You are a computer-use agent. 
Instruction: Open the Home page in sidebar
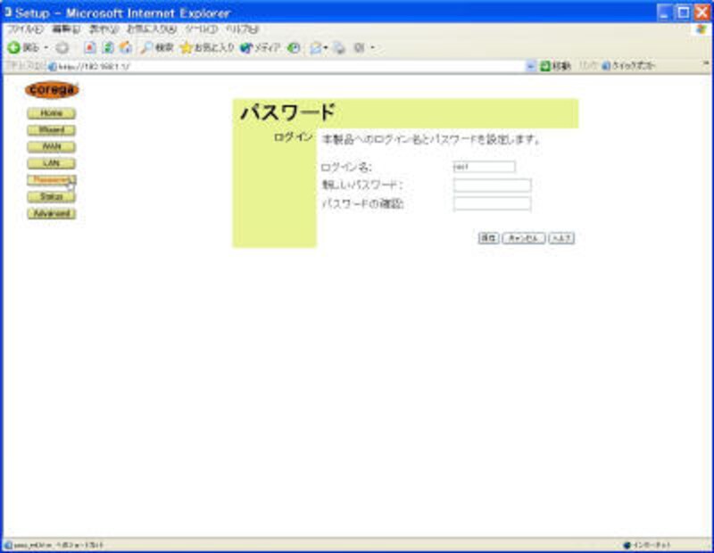coord(51,113)
